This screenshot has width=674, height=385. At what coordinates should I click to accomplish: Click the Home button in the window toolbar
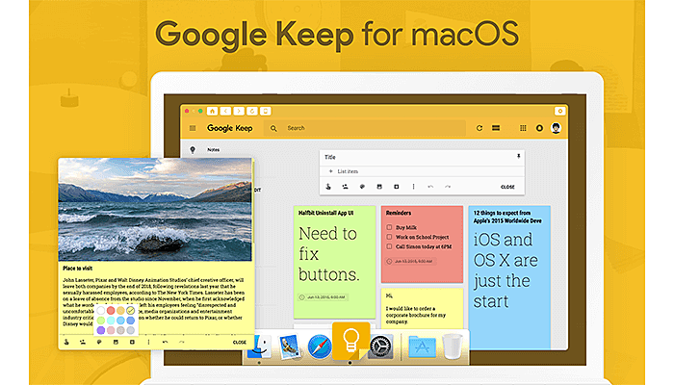click(x=212, y=112)
